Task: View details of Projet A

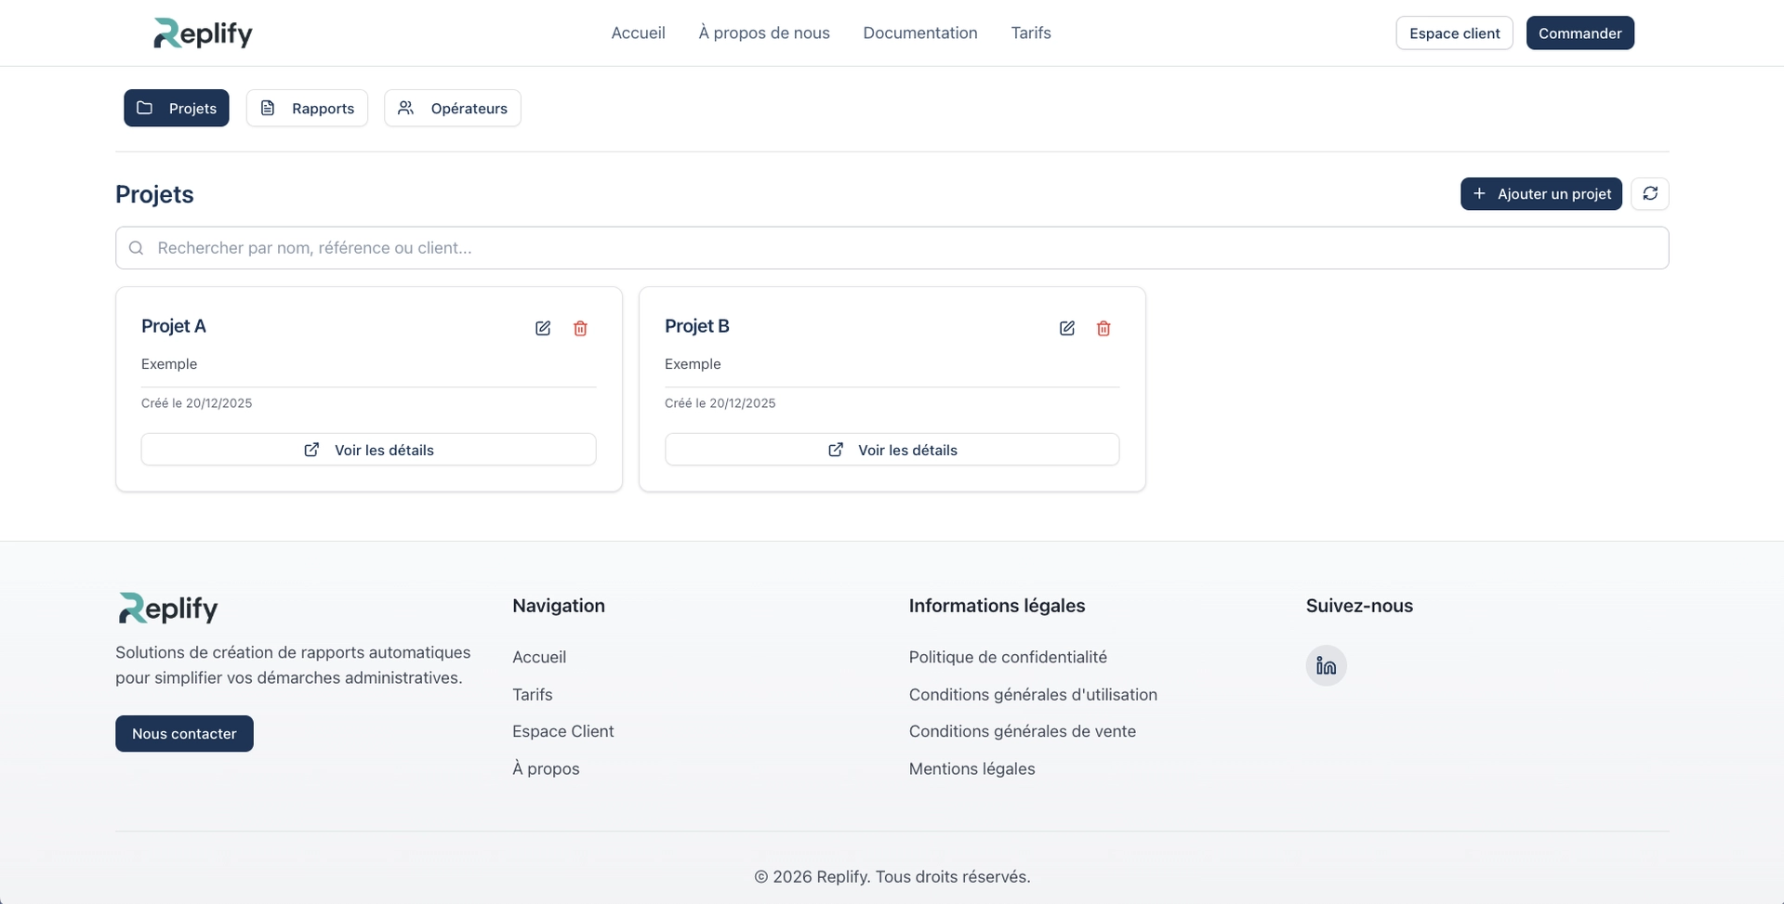Action: click(368, 450)
